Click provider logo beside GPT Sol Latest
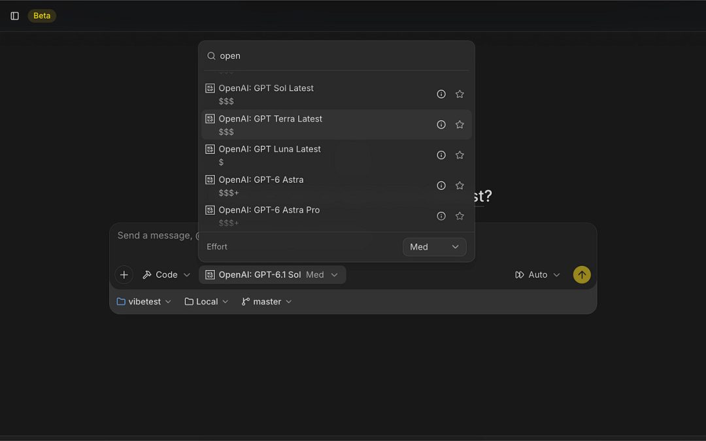Screen dimensions: 706x441 click(x=210, y=88)
